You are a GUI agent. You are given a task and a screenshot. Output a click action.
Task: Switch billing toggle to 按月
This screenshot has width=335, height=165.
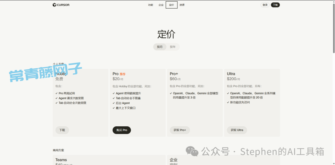click(160, 47)
